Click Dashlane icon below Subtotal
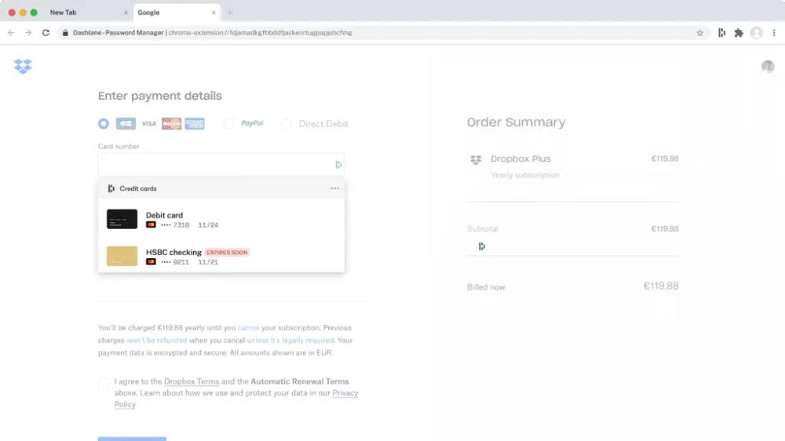This screenshot has height=441, width=785. coord(482,246)
